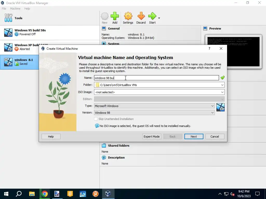This screenshot has width=266, height=199.
Task: Open the Folder path dropdown
Action: pos(222,85)
